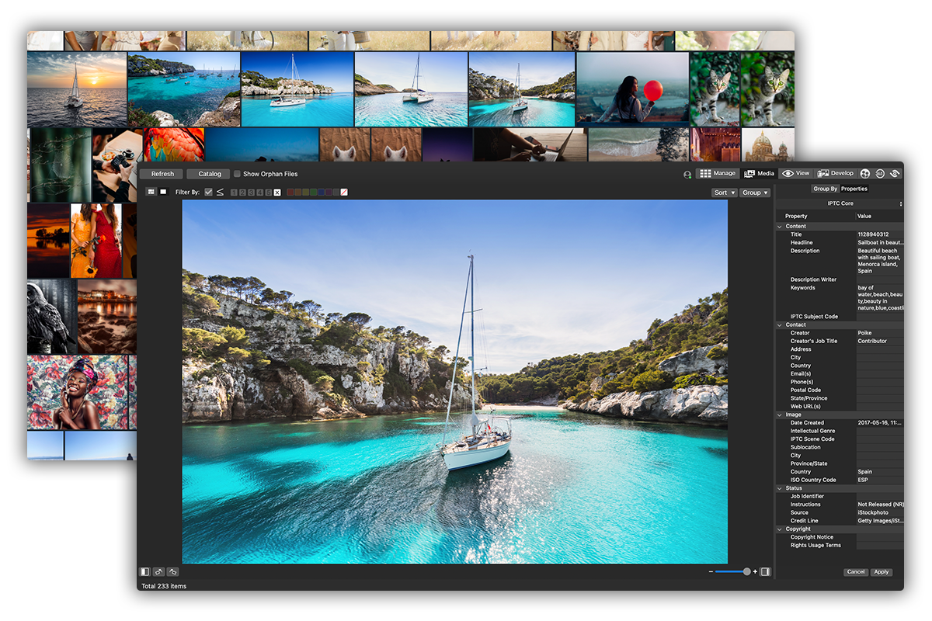Viewport: 932px width, 621px height.
Task: Filter by blue color label
Action: click(320, 192)
